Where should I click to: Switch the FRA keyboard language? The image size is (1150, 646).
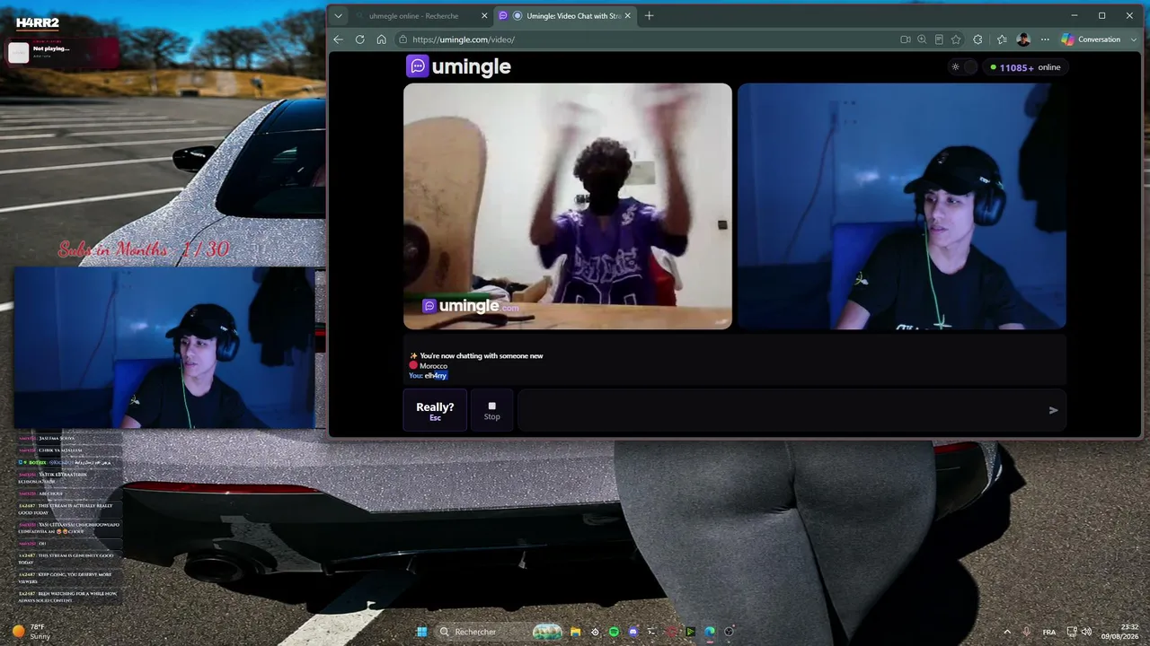click(1049, 632)
